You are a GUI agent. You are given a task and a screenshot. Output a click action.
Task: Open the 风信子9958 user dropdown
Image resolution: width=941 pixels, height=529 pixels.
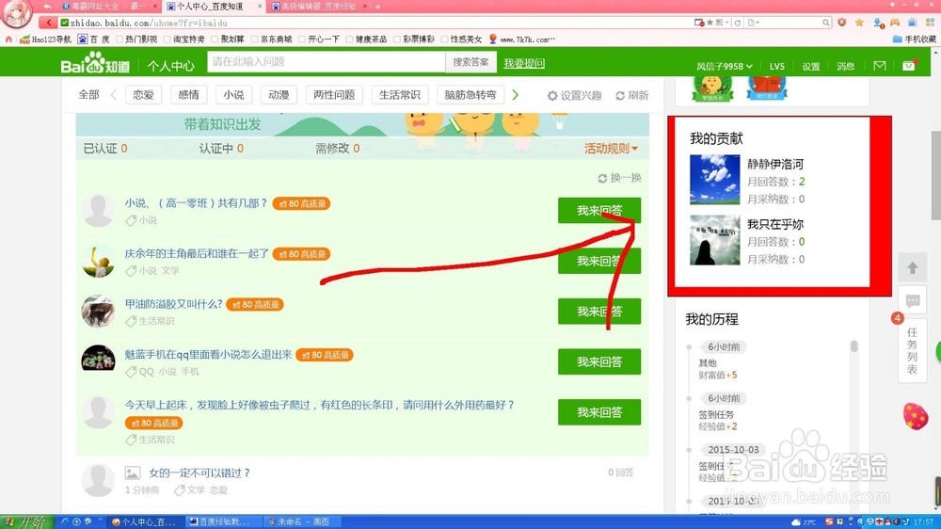tap(724, 66)
